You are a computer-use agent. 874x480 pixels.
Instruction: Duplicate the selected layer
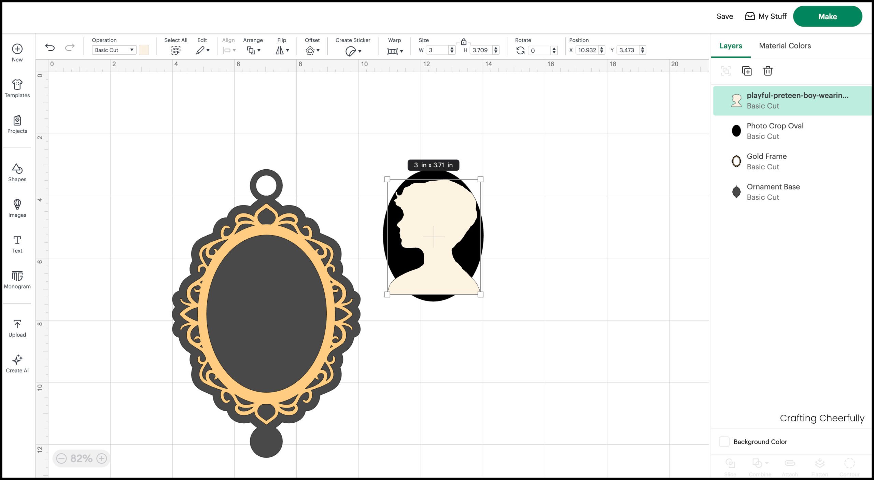tap(747, 71)
